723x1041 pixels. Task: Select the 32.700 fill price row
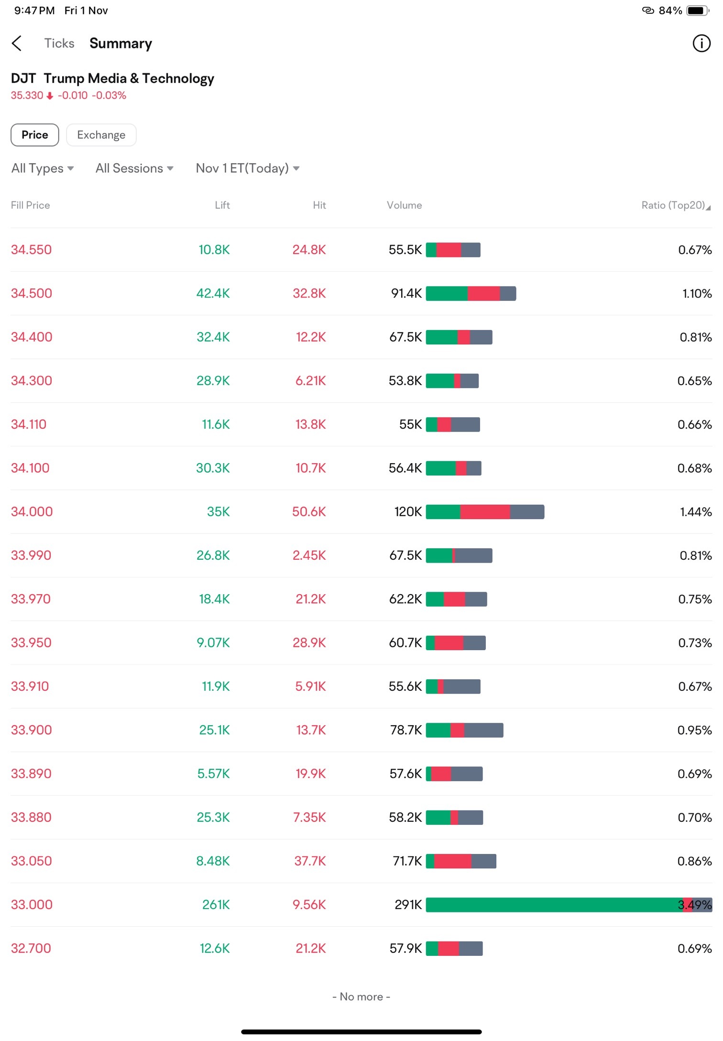click(361, 948)
